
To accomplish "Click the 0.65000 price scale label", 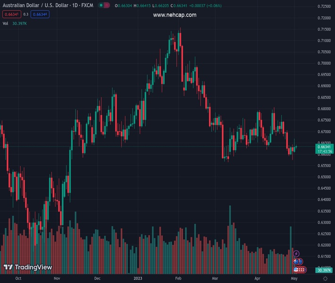I will coord(324,177).
